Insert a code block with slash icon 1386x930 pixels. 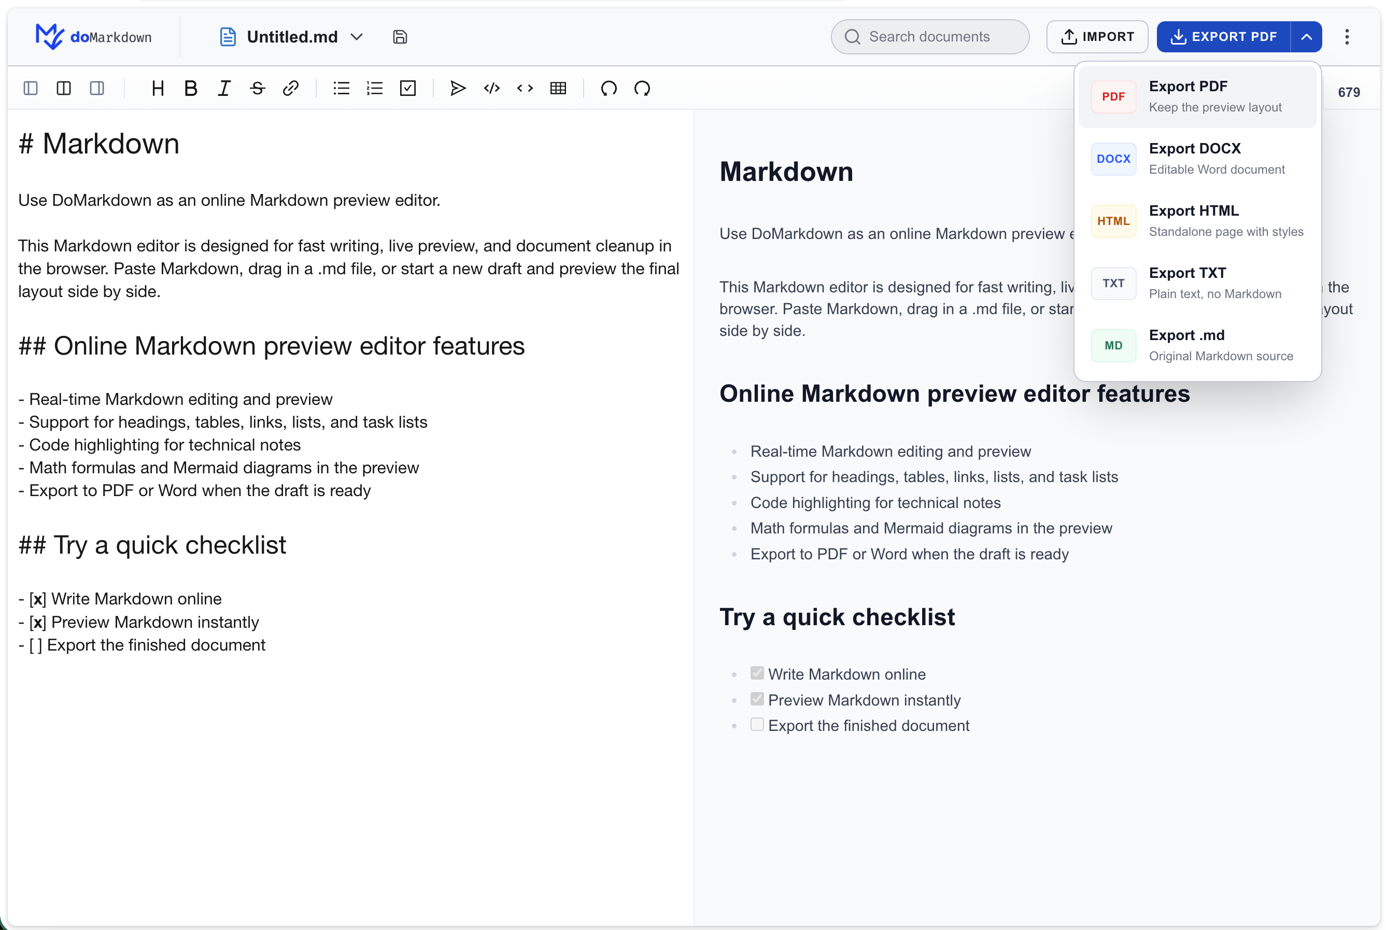click(492, 88)
